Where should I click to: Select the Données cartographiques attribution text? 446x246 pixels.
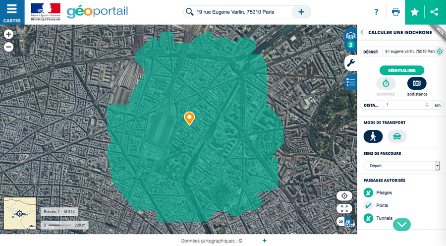click(212, 241)
